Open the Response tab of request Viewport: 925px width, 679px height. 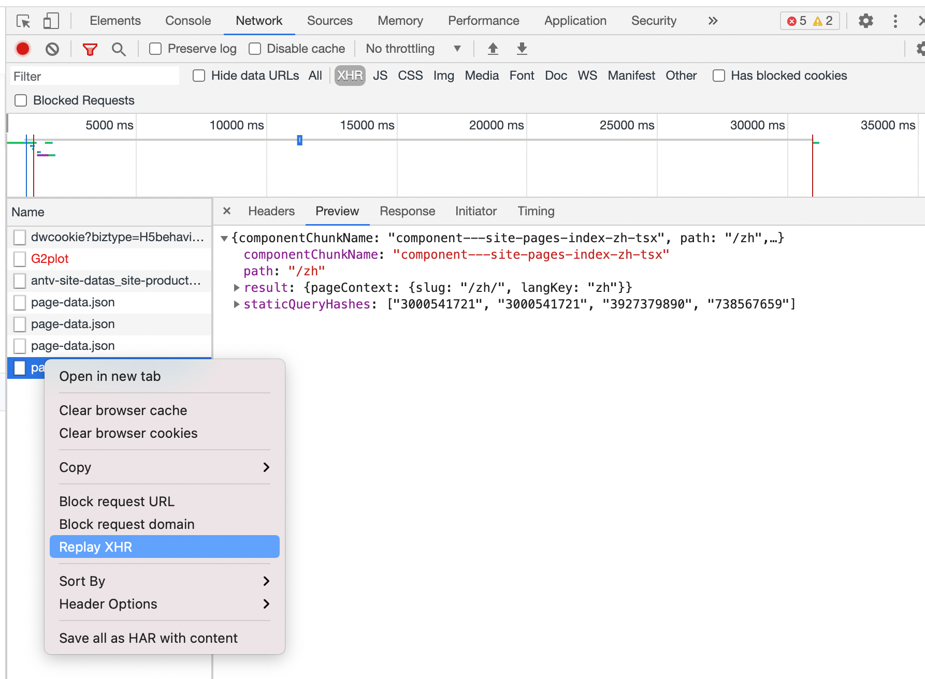tap(407, 211)
